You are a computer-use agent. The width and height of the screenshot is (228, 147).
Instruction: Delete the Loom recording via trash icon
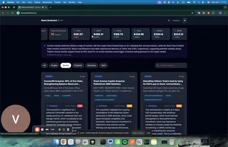[68, 129]
